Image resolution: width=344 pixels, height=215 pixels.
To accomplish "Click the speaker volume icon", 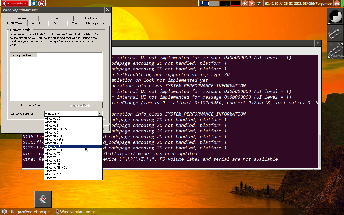I will pos(245,3).
